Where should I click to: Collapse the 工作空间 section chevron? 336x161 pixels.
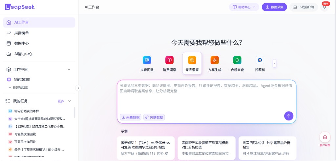tap(69, 69)
